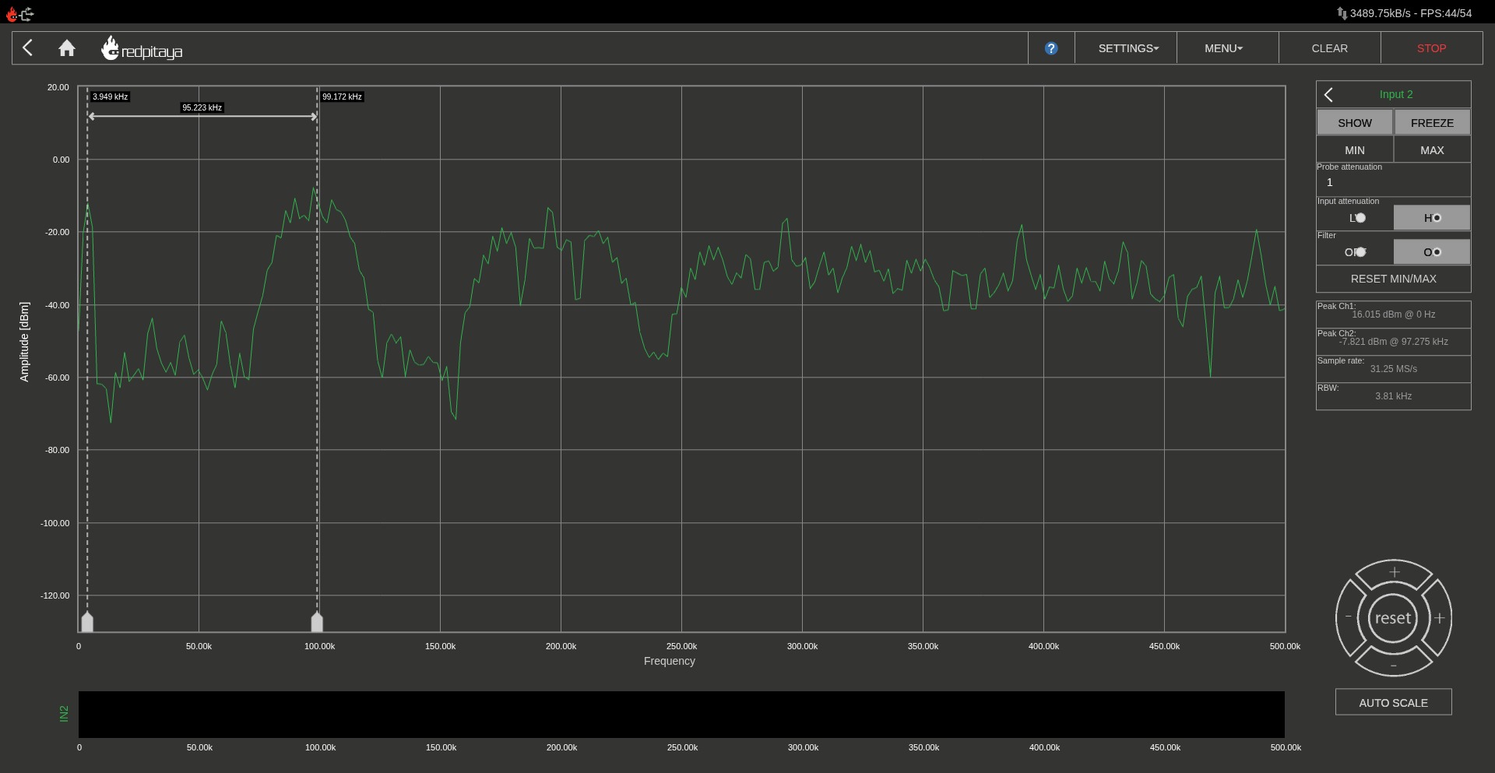Click the back arrow beside the home icon
Viewport: 1495px width, 773px height.
click(x=28, y=47)
